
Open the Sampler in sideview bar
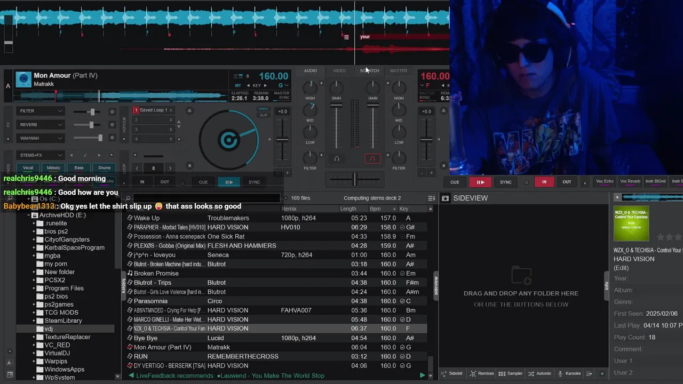click(511, 373)
